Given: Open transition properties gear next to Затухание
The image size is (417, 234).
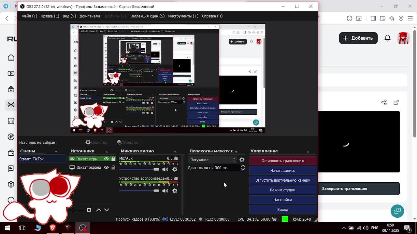Looking at the screenshot, I should (x=242, y=160).
